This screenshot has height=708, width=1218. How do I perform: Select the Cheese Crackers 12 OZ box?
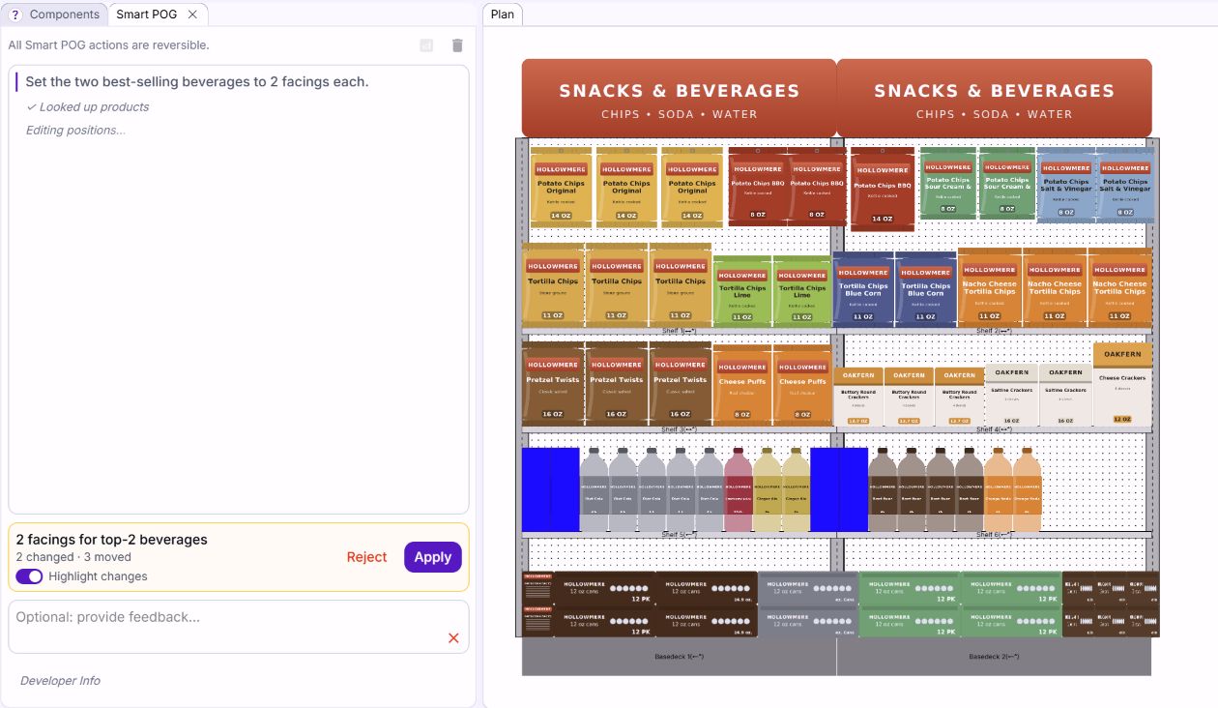[1122, 384]
